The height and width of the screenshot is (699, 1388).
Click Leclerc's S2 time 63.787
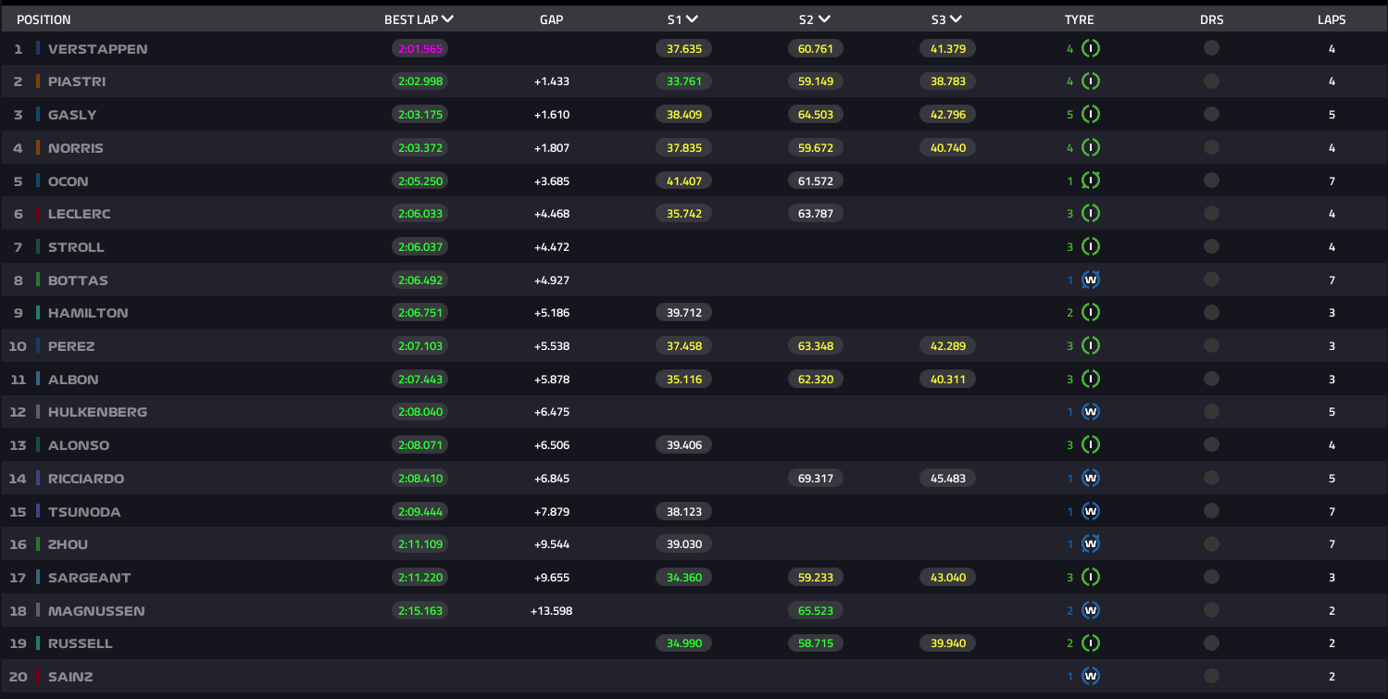pyautogui.click(x=816, y=214)
